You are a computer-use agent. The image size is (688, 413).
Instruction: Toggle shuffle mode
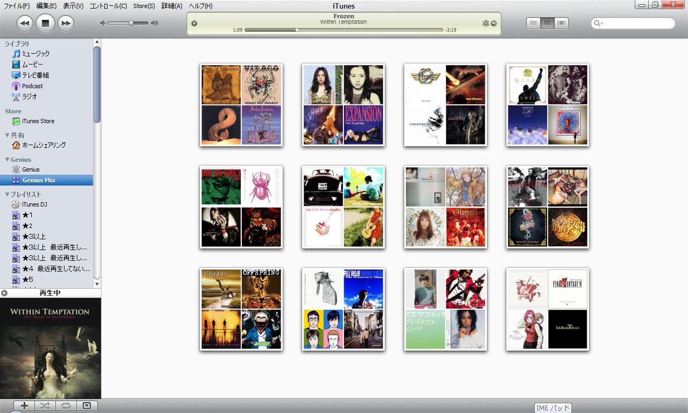(x=45, y=406)
